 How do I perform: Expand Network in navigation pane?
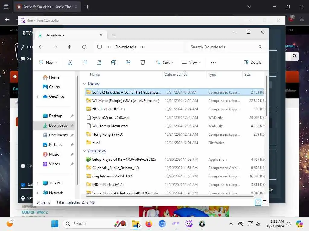click(x=38, y=193)
